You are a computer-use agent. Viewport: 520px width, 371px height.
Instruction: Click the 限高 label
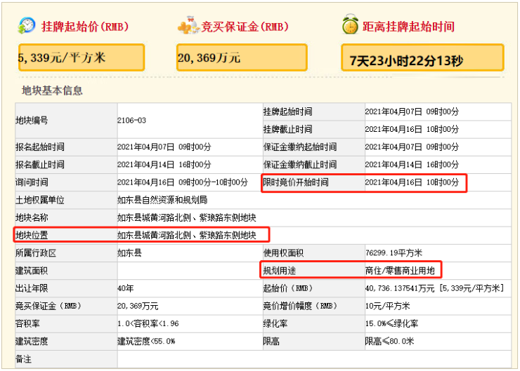tap(271, 342)
